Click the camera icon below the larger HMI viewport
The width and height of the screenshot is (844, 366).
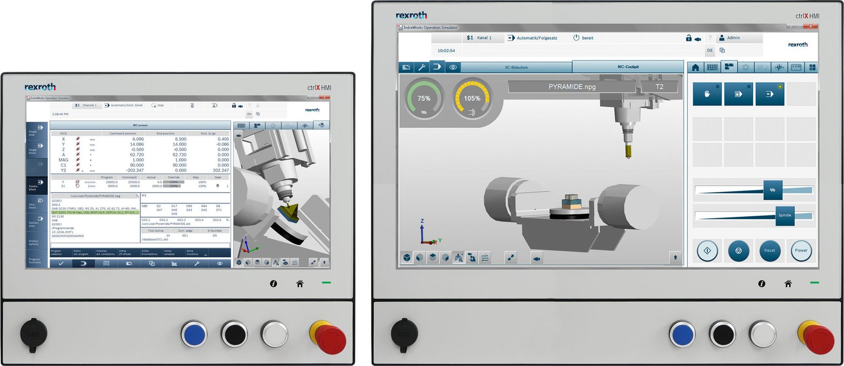[x=537, y=258]
